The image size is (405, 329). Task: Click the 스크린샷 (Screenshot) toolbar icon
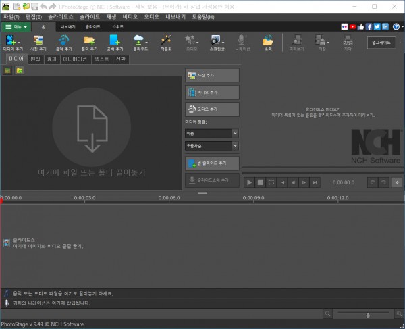[215, 43]
